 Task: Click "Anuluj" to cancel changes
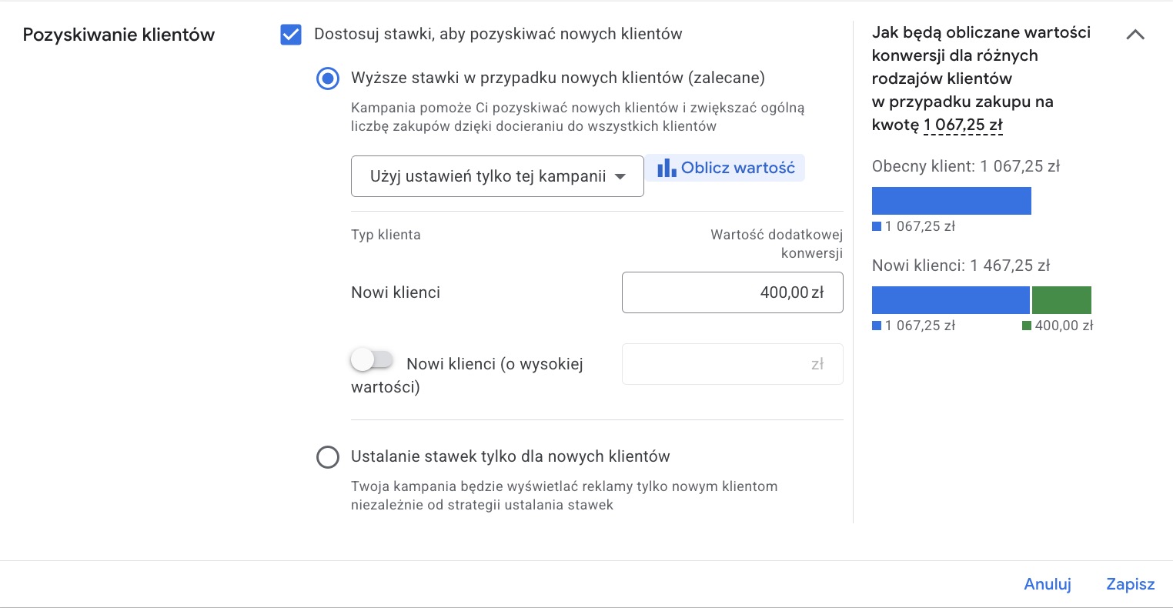tap(1048, 584)
